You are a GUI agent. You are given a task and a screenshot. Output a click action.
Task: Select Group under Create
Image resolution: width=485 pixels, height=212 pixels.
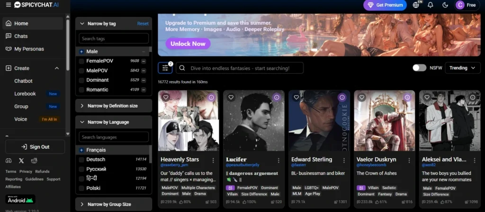(21, 106)
